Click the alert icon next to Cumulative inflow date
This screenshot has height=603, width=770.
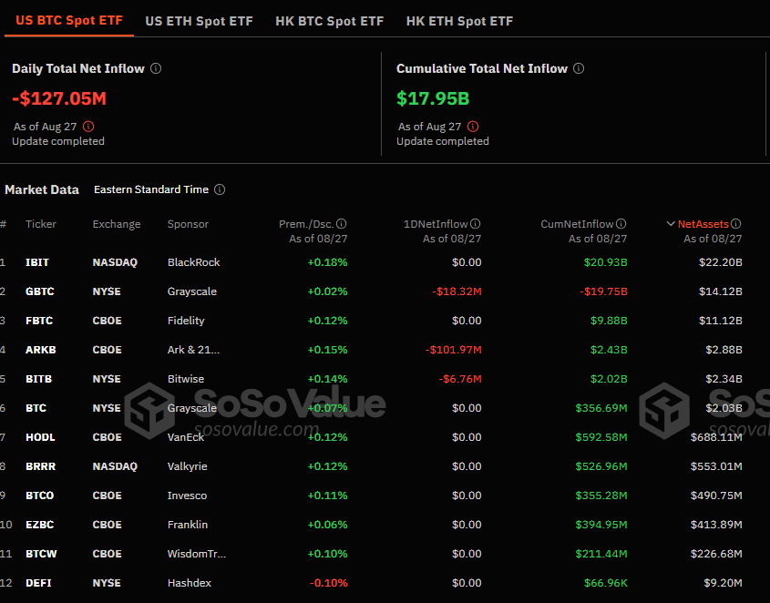coord(474,127)
